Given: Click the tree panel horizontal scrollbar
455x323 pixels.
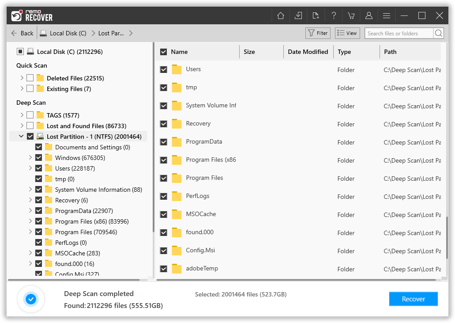Looking at the screenshot, I should (74, 280).
